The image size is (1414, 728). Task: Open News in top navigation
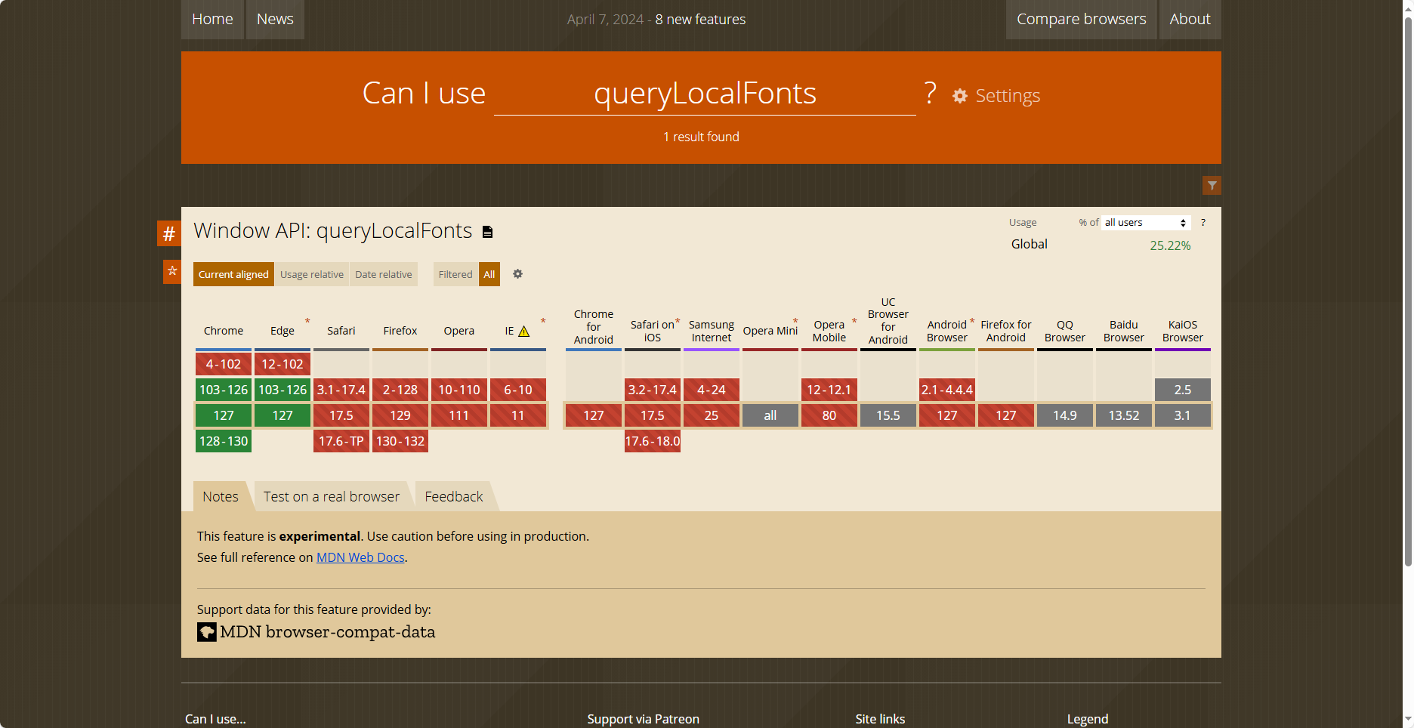pos(275,20)
